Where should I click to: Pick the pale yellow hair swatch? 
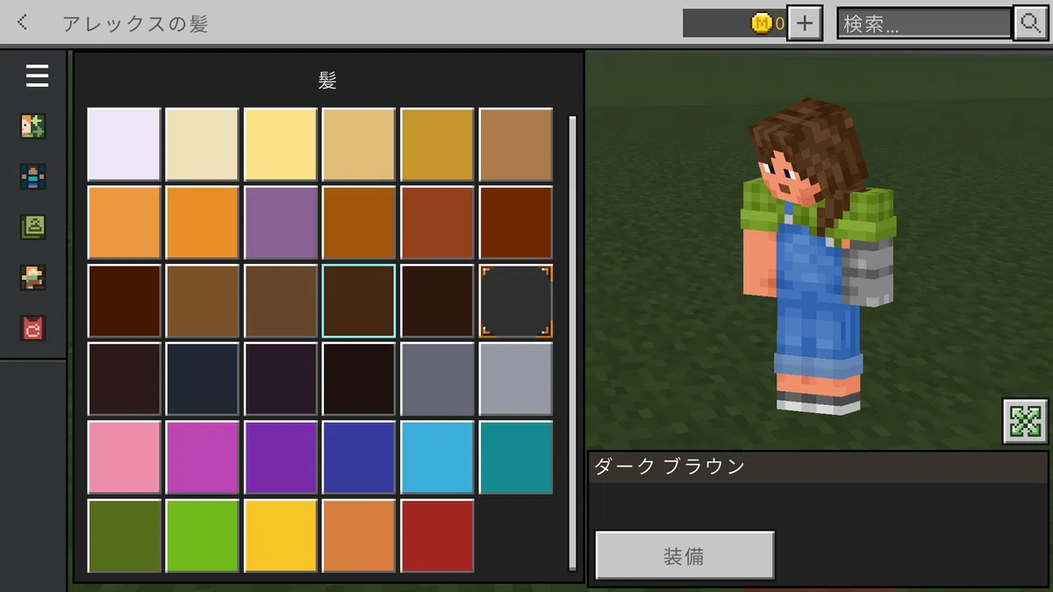point(281,145)
